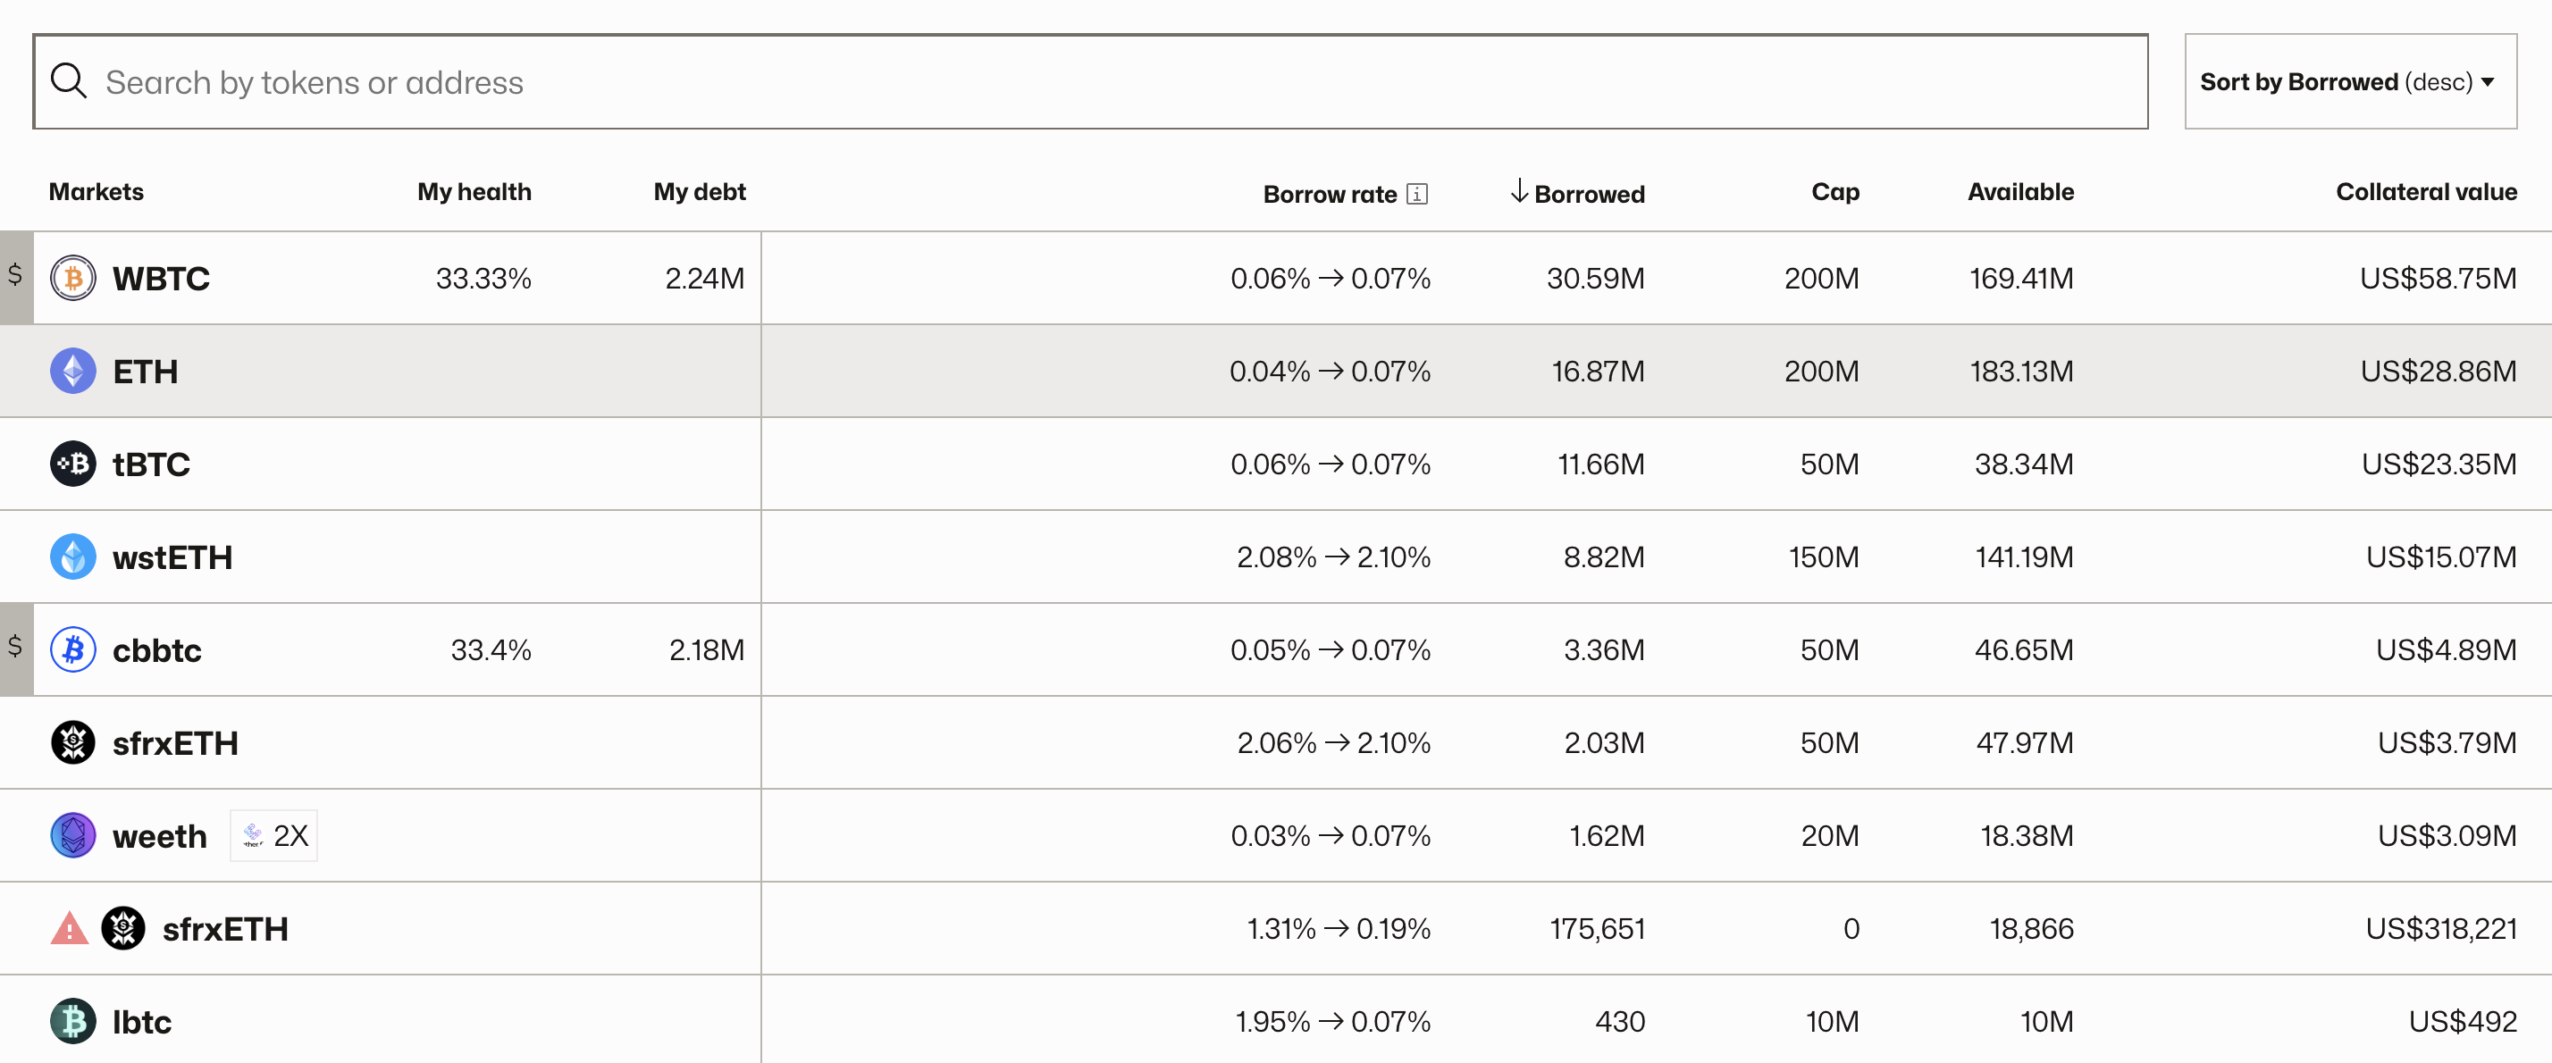The height and width of the screenshot is (1063, 2552).
Task: Sort by the Collateral value column
Action: pos(2425,192)
